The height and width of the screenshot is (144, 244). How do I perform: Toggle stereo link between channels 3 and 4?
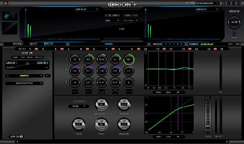click(x=62, y=49)
